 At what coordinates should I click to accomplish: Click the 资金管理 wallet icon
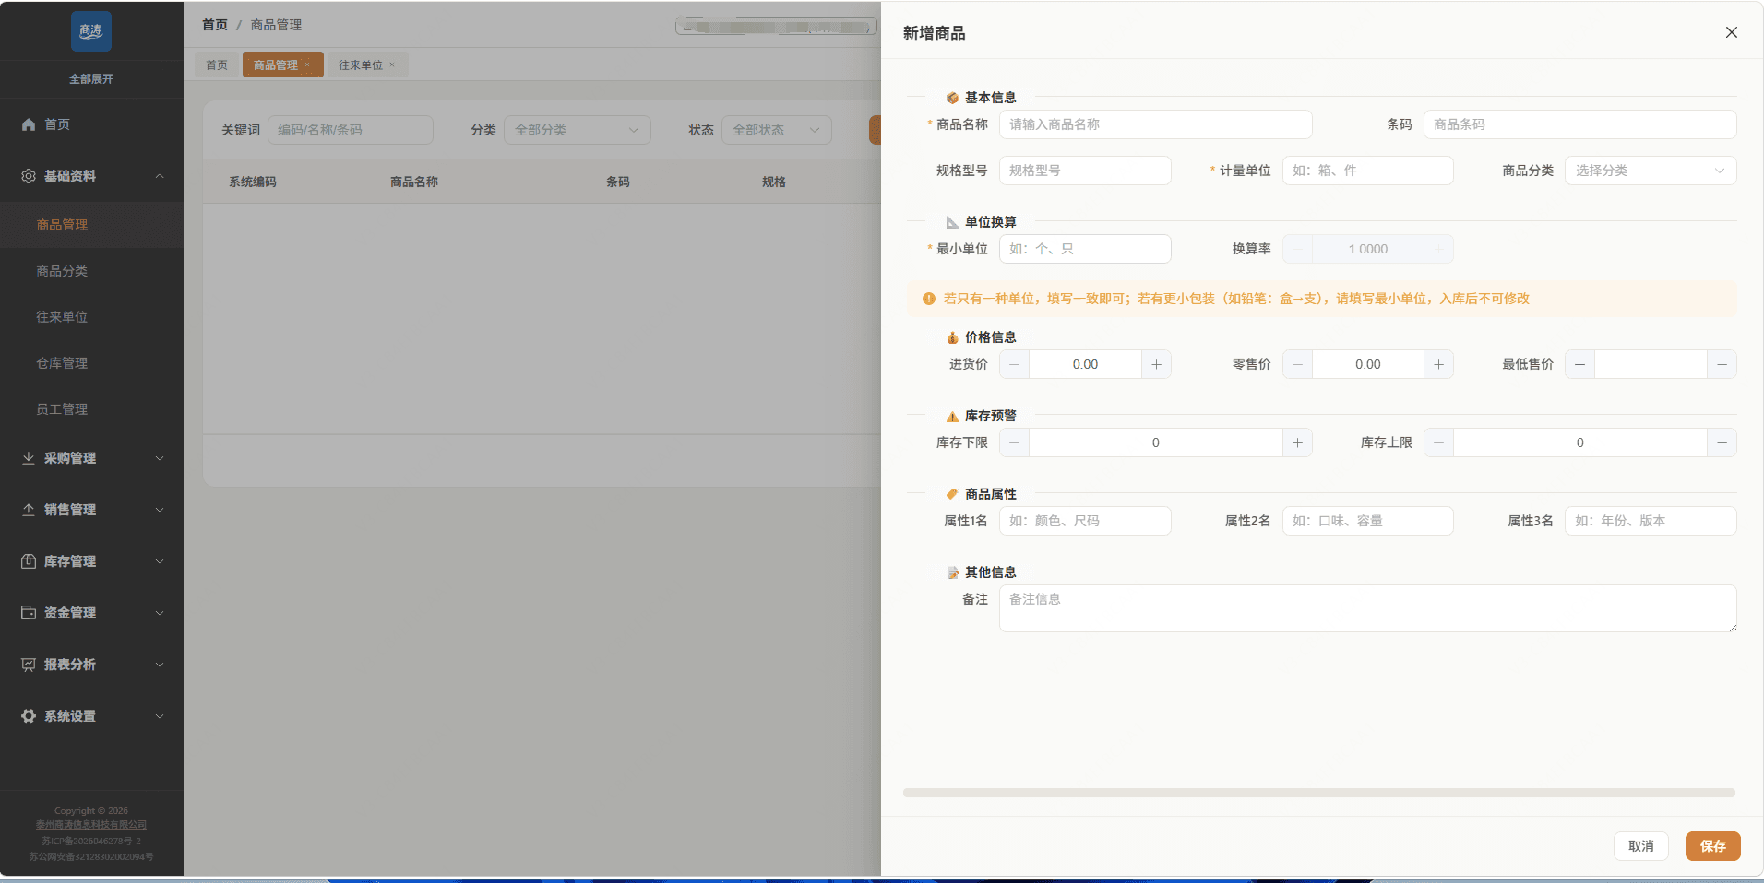(x=29, y=613)
